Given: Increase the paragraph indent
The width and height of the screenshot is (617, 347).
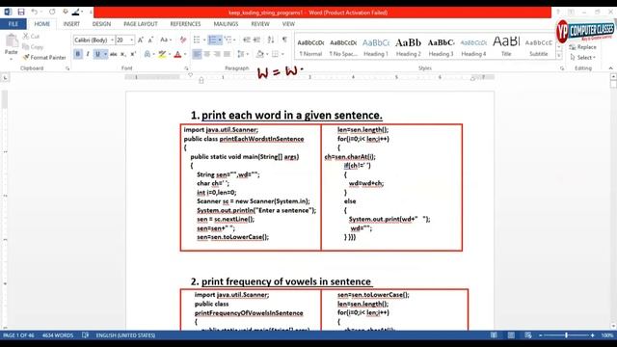Looking at the screenshot, I should point(256,40).
